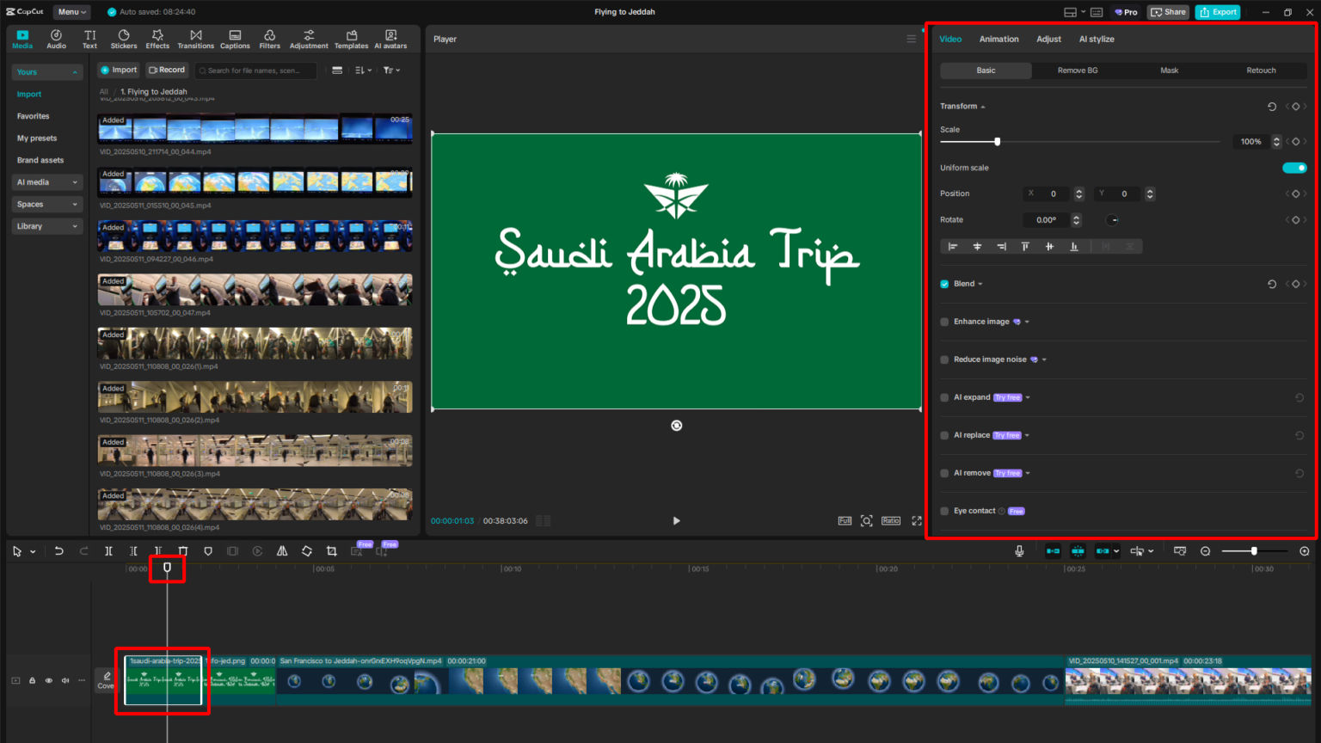Select the Mirror tool above the timeline
1321x743 pixels.
282,550
